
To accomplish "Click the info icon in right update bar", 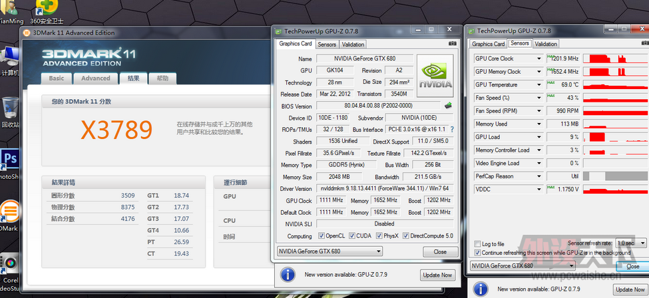I will click(481, 289).
